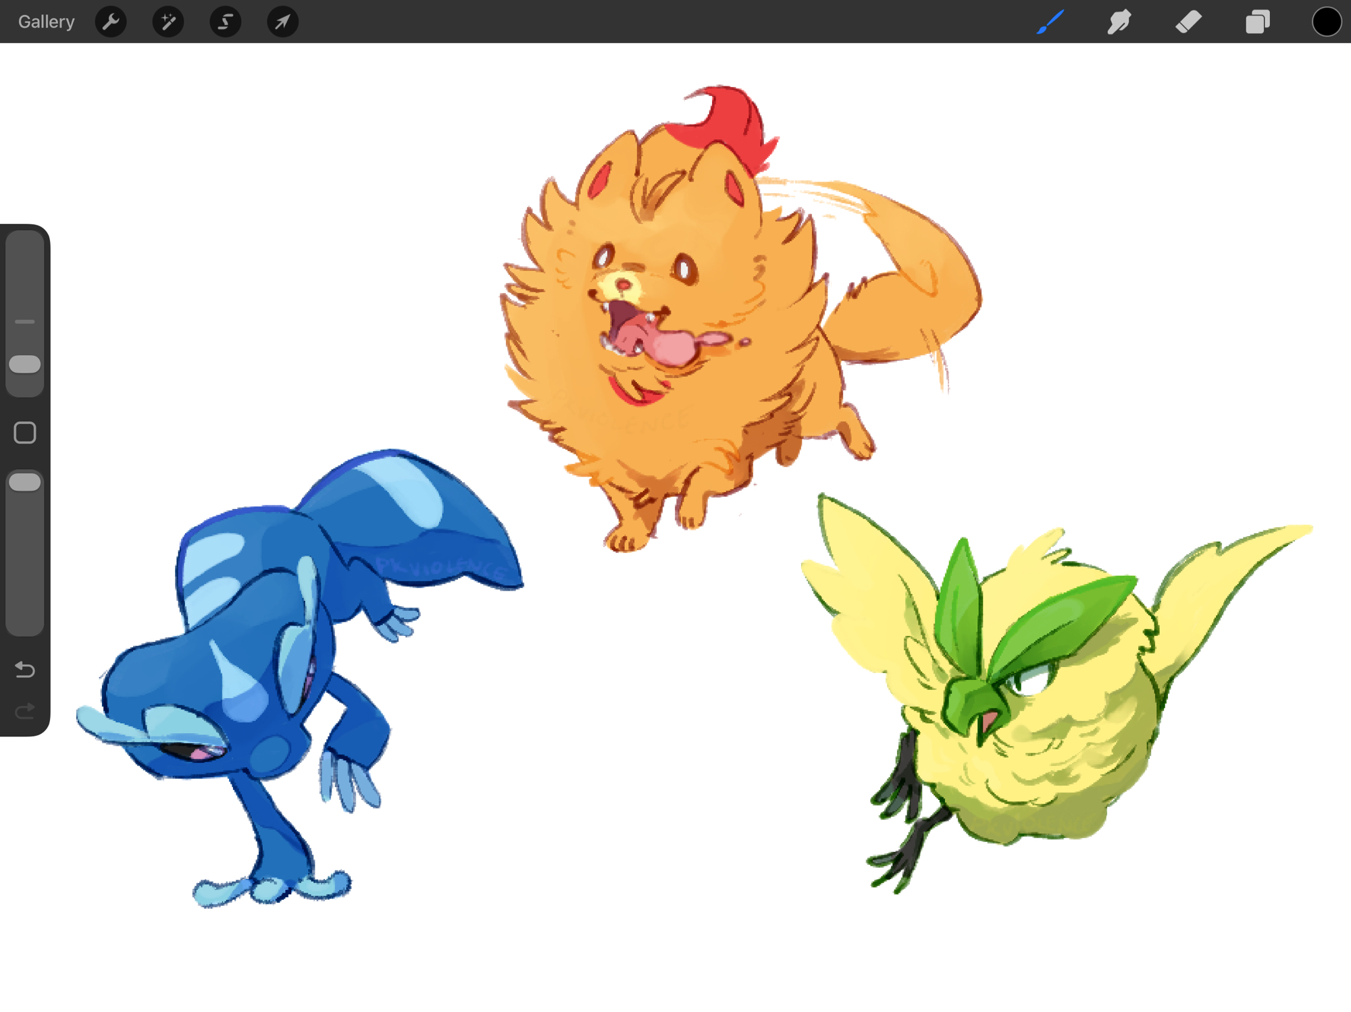Open the Layers panel
The width and height of the screenshot is (1351, 1012).
tap(1257, 22)
